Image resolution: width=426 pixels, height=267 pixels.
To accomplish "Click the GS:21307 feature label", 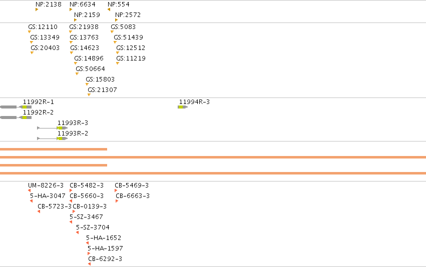I will click(x=102, y=90).
